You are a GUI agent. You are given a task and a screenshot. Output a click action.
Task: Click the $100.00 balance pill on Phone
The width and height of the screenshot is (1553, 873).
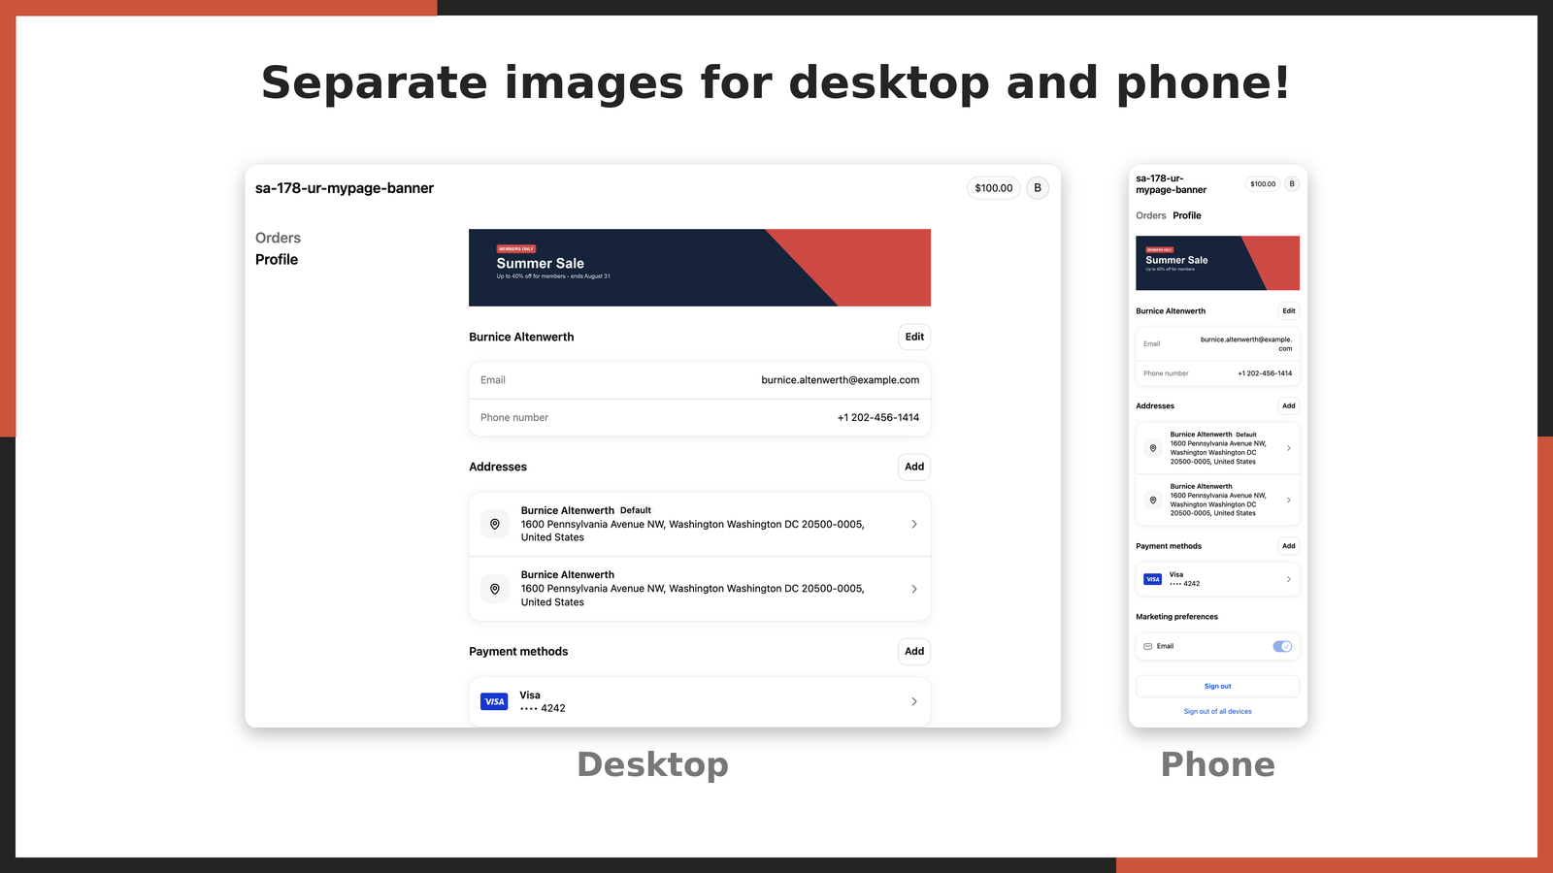click(1263, 183)
